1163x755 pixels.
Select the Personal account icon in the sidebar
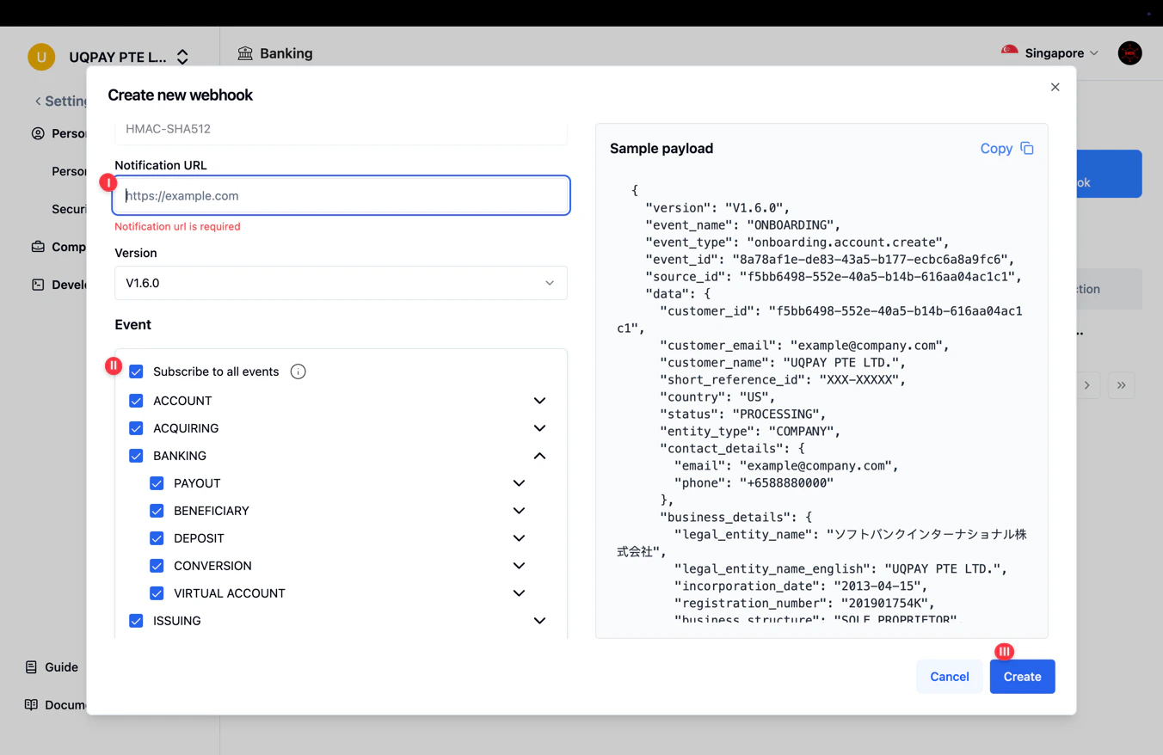pyautogui.click(x=37, y=133)
